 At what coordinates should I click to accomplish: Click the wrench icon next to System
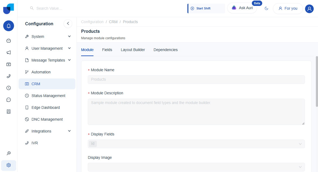(27, 37)
